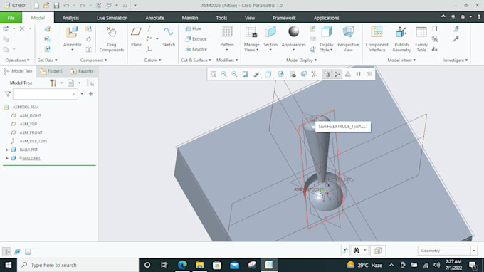Toggle datum display filters in graphics toolbar
Viewport: 484px width, 272px height.
(x=314, y=74)
